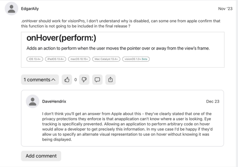Click the Mac Catalyst 13.4+ badge
The height and width of the screenshot is (167, 238).
coord(106,59)
